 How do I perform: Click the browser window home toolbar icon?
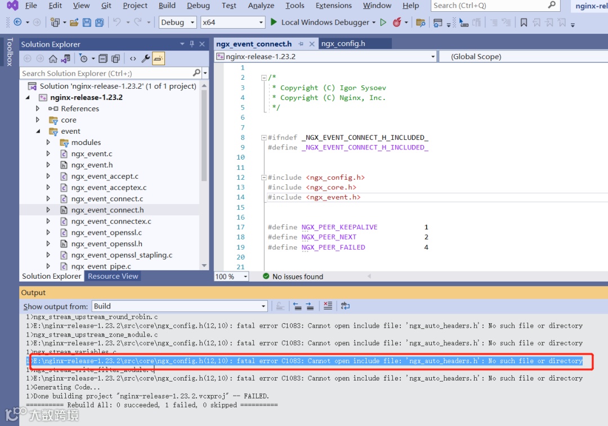[x=438, y=23]
